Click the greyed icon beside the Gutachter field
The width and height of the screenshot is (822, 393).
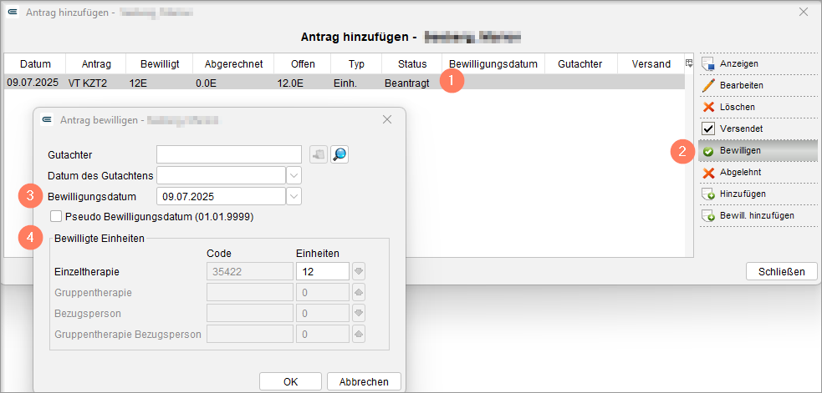(x=319, y=154)
